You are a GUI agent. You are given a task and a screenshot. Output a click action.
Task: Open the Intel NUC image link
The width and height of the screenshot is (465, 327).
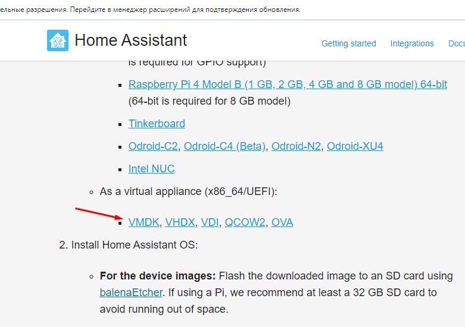click(152, 169)
